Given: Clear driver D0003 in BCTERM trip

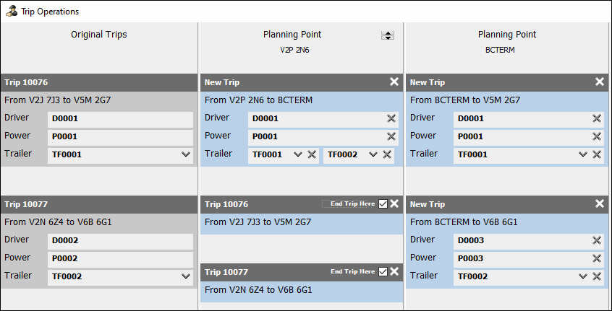Looking at the screenshot, I should pyautogui.click(x=597, y=240).
